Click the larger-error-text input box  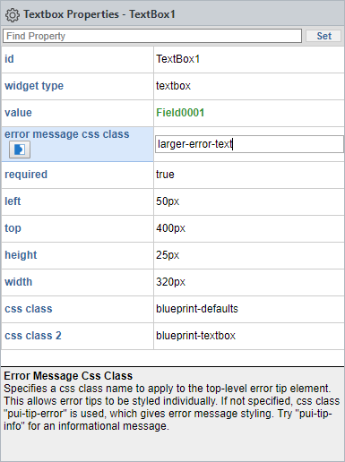249,144
